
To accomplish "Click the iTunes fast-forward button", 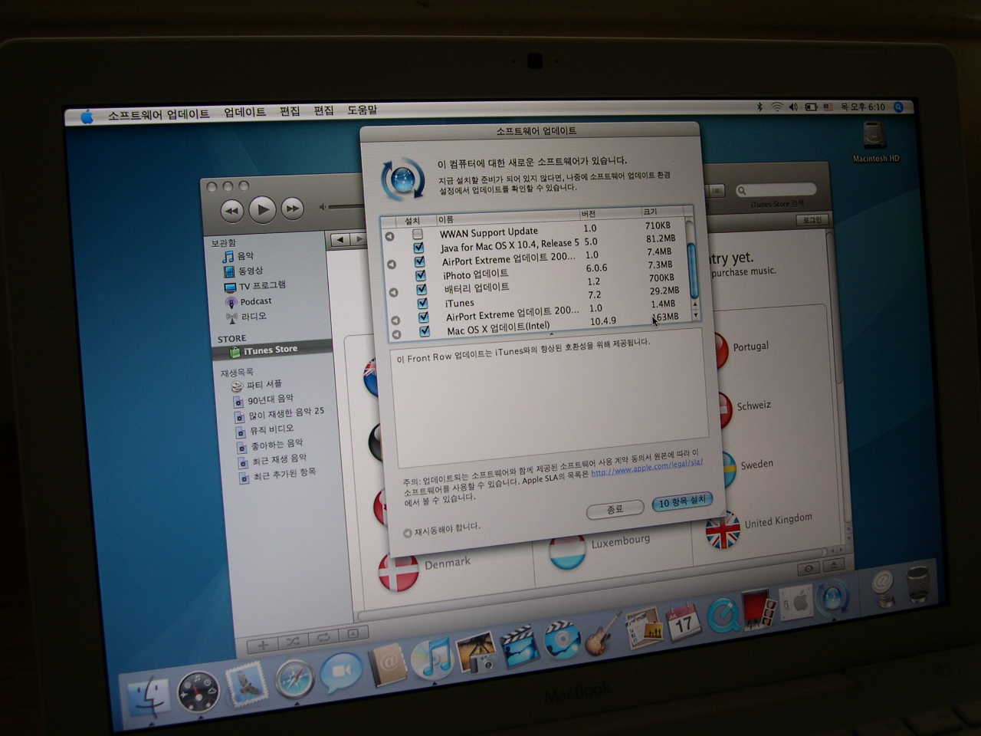I will (292, 209).
